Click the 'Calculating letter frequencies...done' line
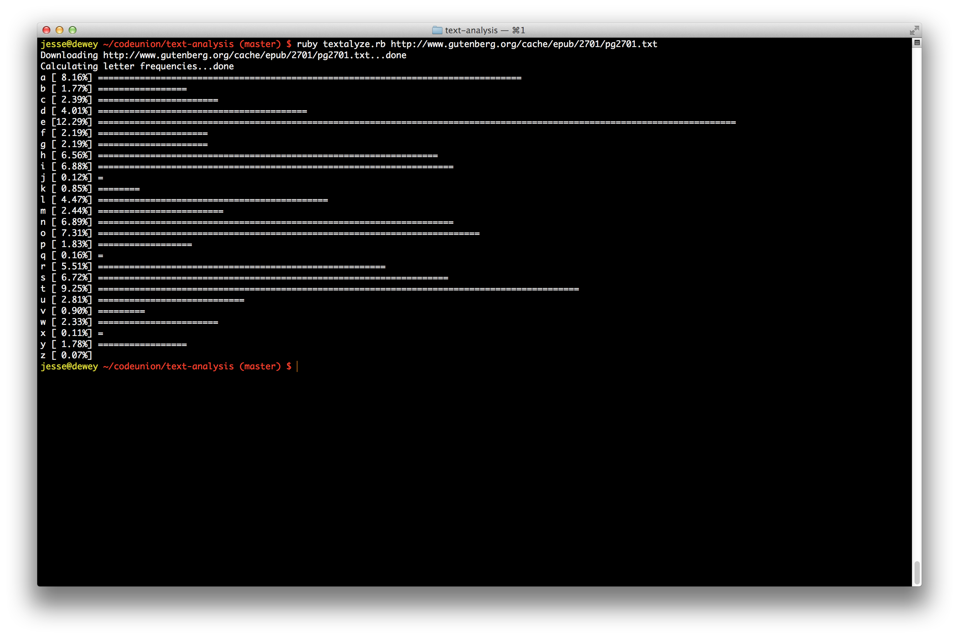 tap(137, 66)
